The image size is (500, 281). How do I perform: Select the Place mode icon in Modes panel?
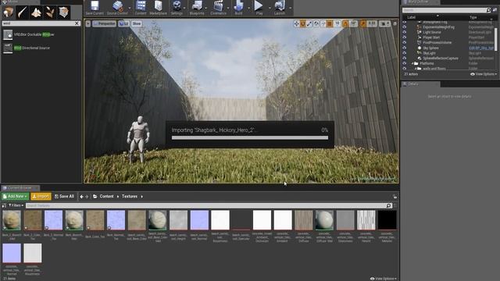pyautogui.click(x=8, y=12)
